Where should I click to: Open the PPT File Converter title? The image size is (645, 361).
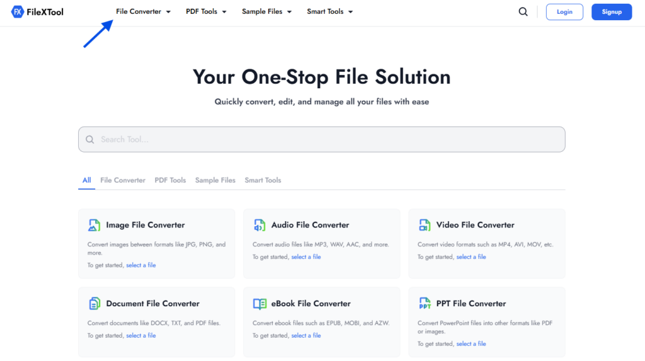[x=471, y=304]
